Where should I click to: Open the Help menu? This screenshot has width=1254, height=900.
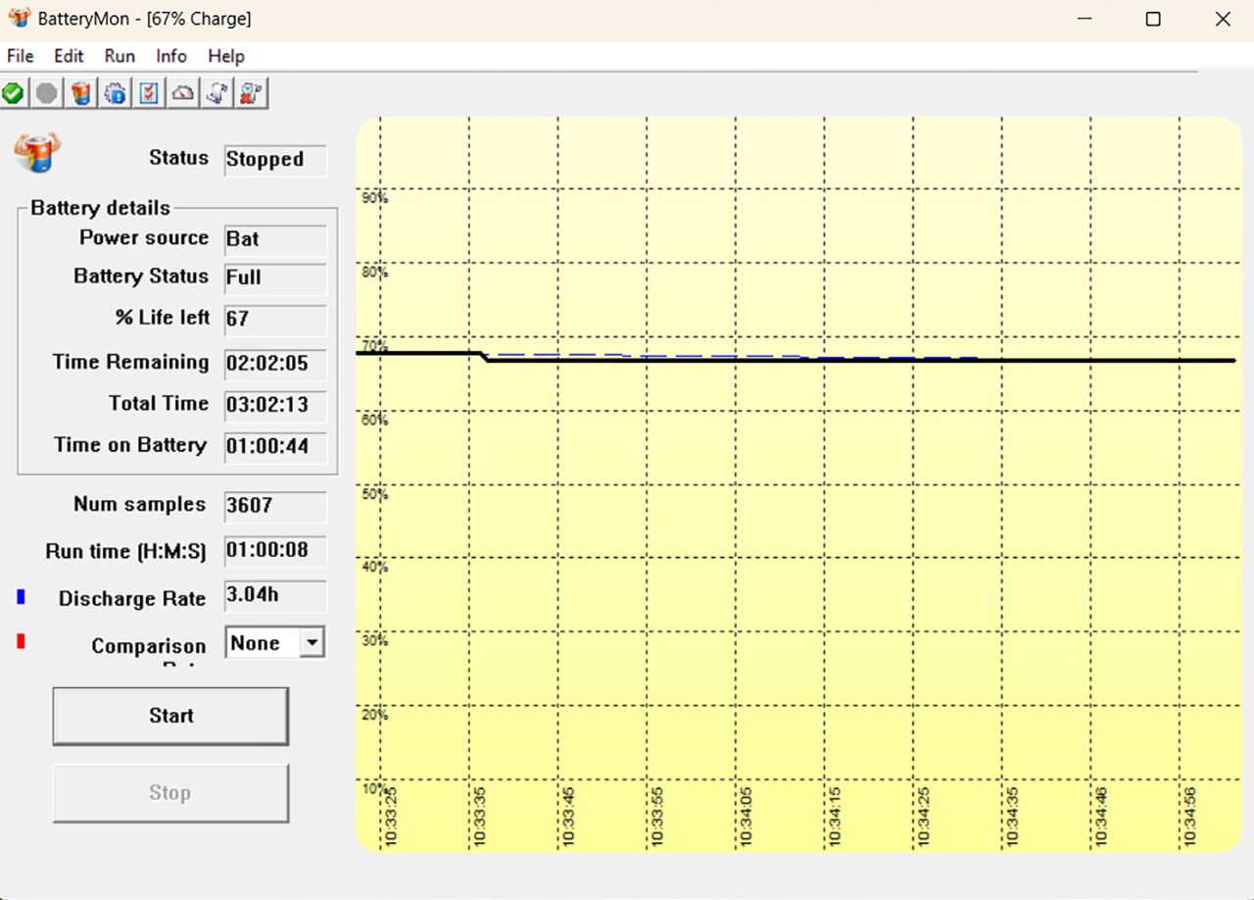tap(226, 56)
